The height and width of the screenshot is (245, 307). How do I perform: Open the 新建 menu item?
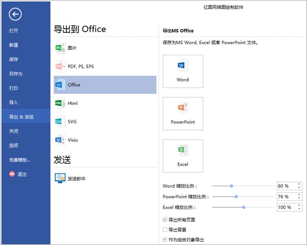(14, 45)
